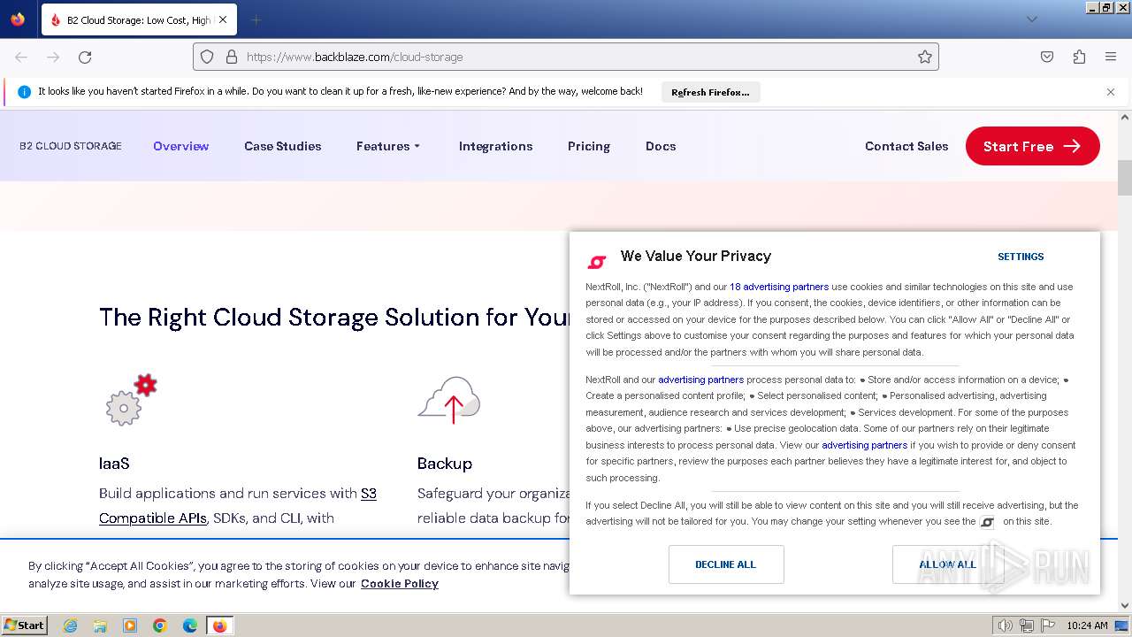Open the Windows Start menu
This screenshot has height=637, width=1132.
[25, 625]
